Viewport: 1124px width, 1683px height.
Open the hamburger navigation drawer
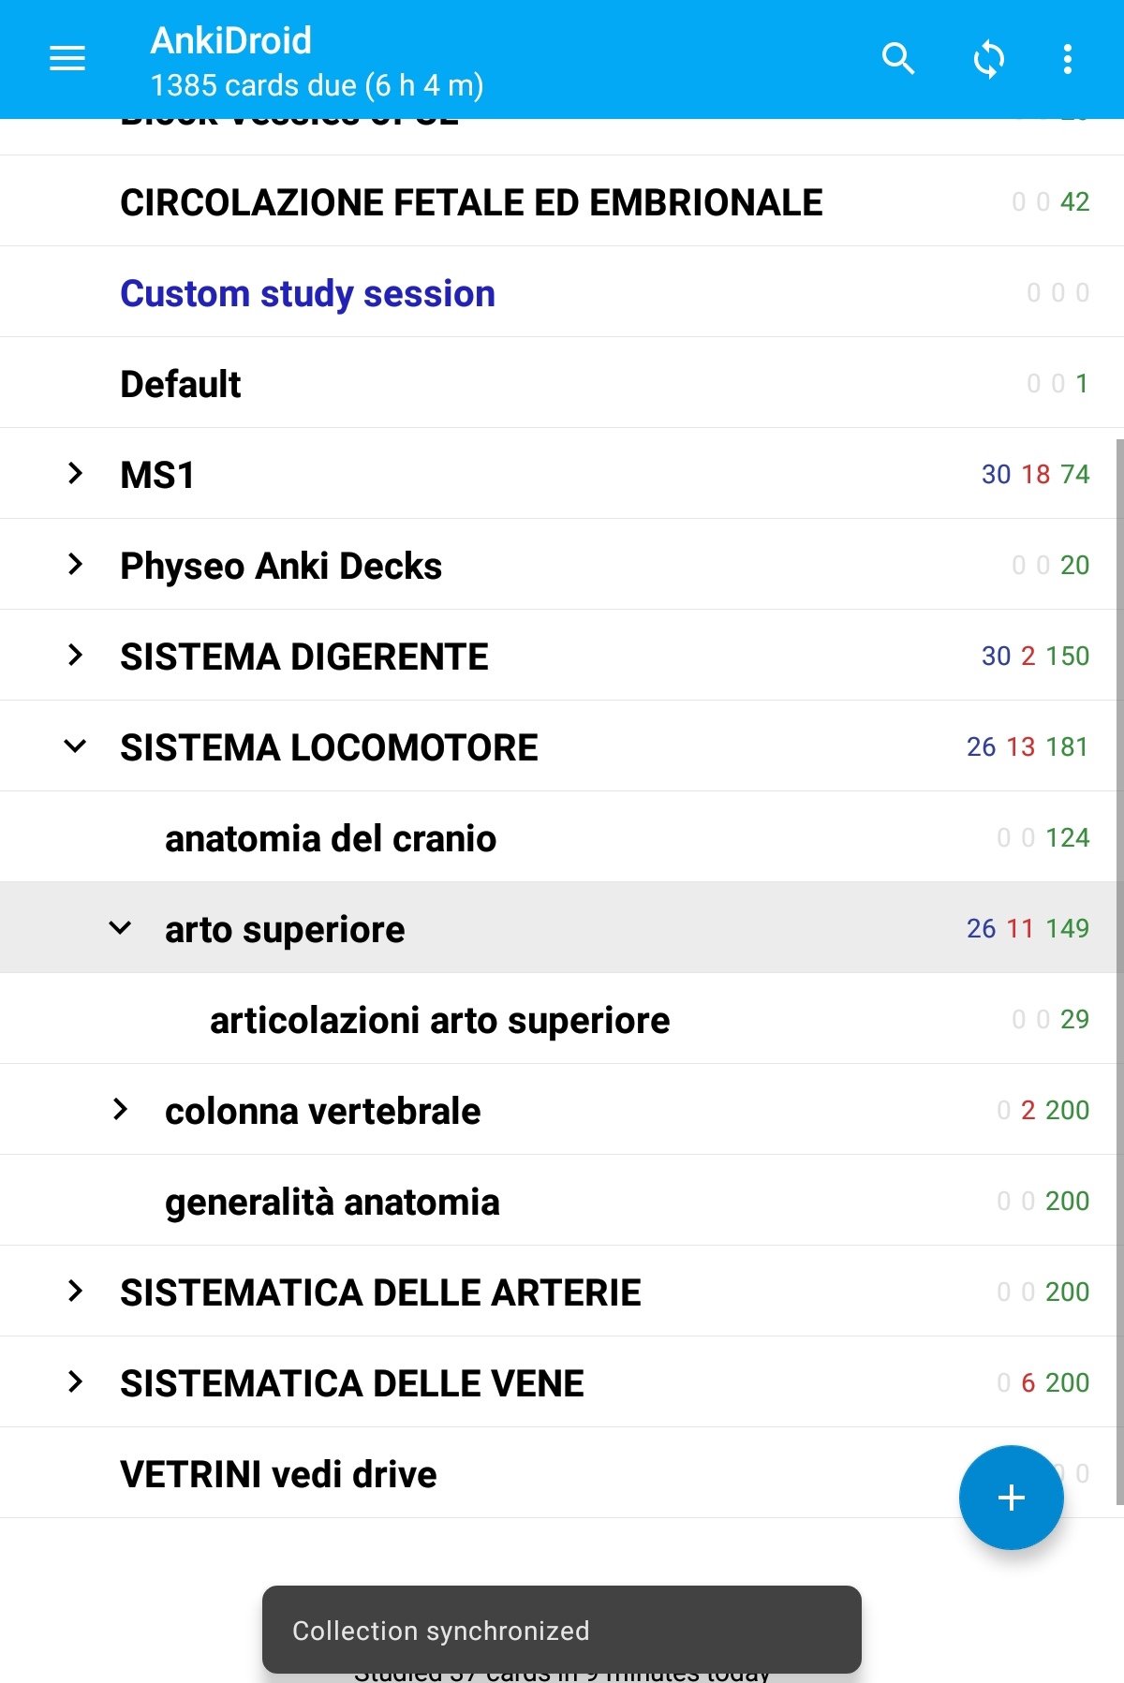[67, 59]
